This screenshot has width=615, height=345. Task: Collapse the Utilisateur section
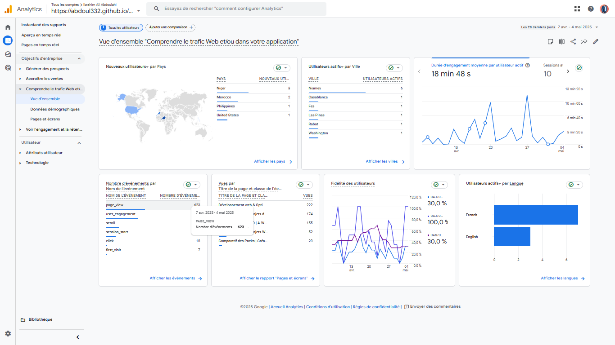tap(79, 143)
